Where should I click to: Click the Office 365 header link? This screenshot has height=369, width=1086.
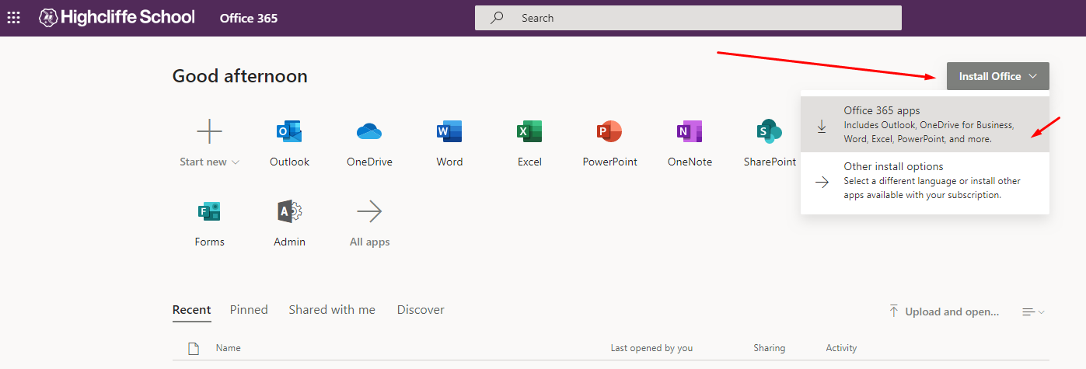pos(249,18)
